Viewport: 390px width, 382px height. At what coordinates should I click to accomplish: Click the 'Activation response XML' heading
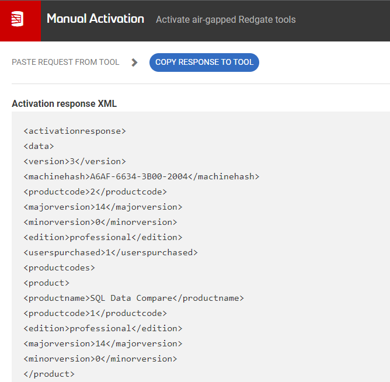click(x=64, y=104)
